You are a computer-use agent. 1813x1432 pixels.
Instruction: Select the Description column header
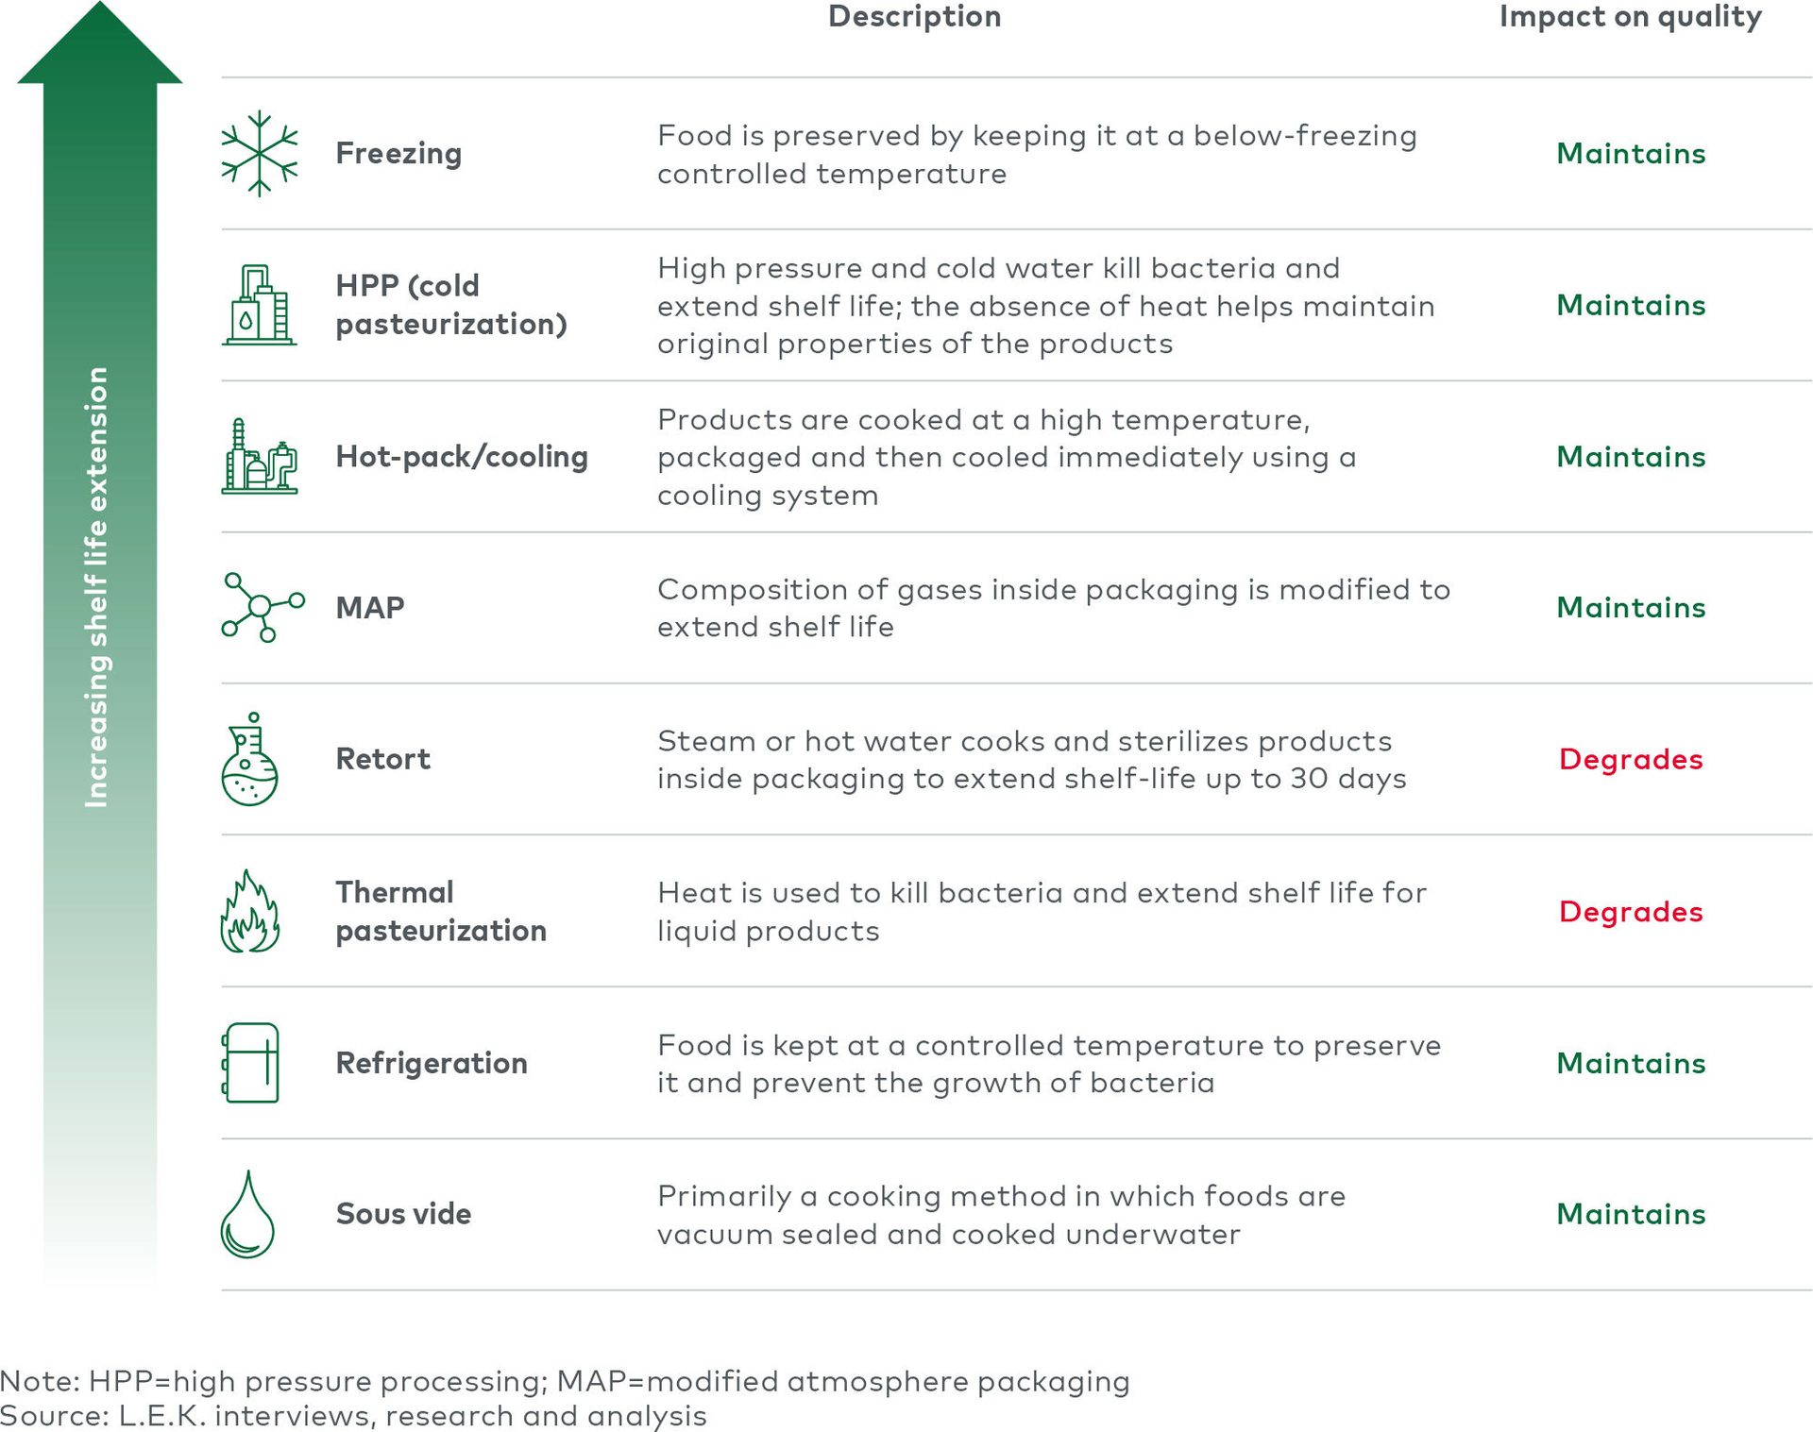point(914,16)
